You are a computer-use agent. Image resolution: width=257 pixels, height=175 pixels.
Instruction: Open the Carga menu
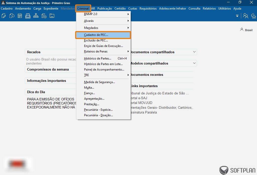pos(37,9)
